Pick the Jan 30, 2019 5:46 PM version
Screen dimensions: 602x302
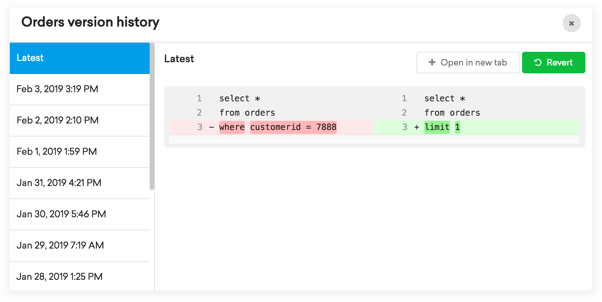(x=80, y=214)
